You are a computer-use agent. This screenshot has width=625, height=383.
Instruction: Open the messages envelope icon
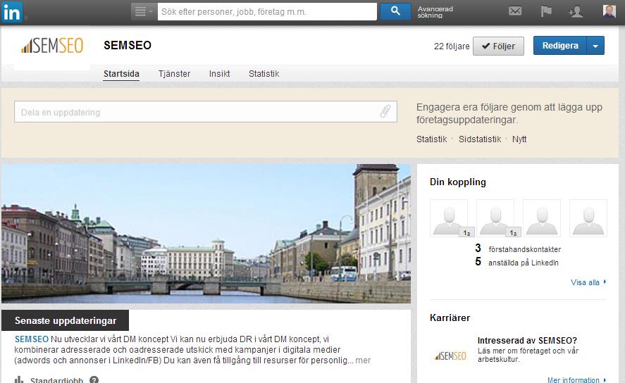point(515,11)
